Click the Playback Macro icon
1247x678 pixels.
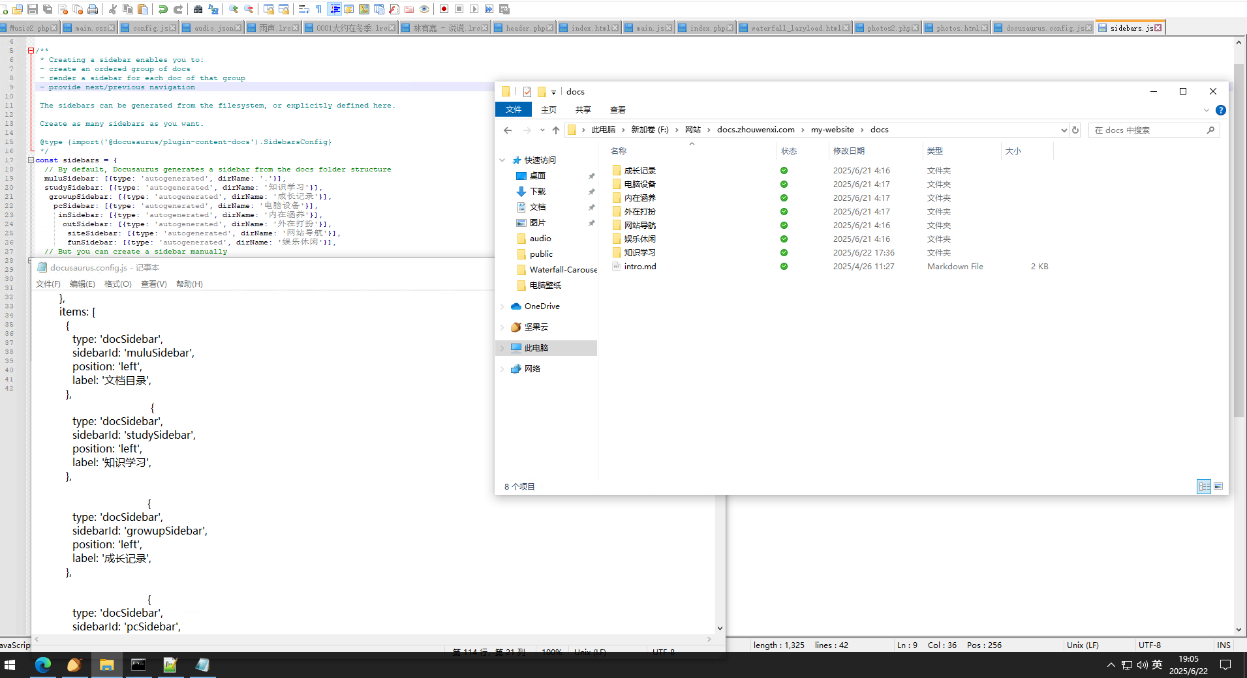point(474,9)
